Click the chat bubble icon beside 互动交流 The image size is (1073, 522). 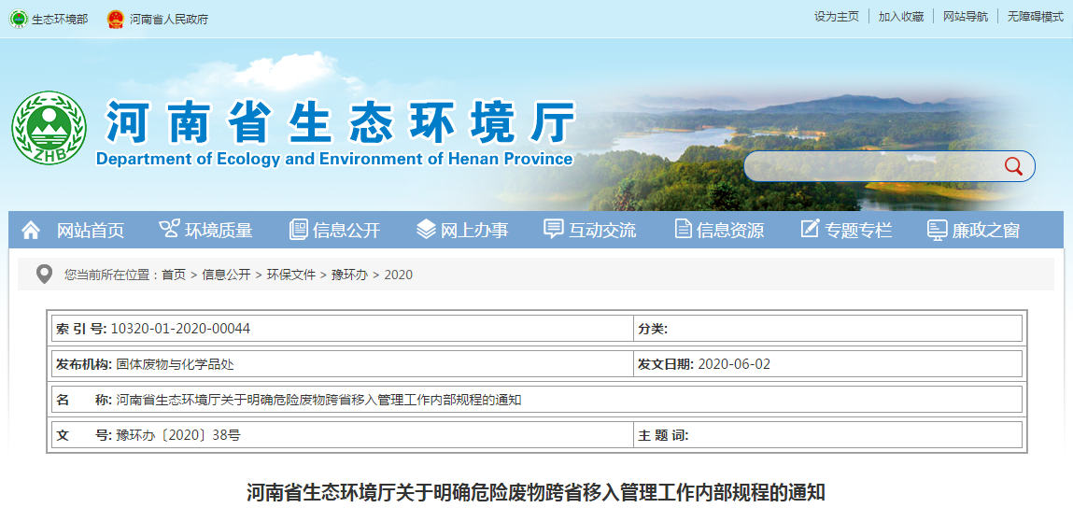pos(554,229)
